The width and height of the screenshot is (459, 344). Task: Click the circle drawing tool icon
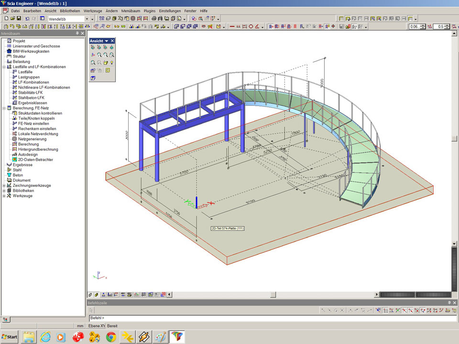point(251,27)
